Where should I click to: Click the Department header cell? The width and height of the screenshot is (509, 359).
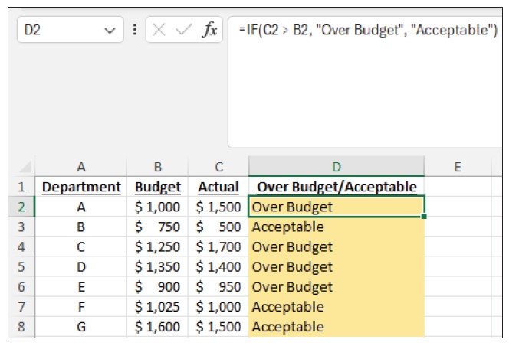pyautogui.click(x=81, y=187)
